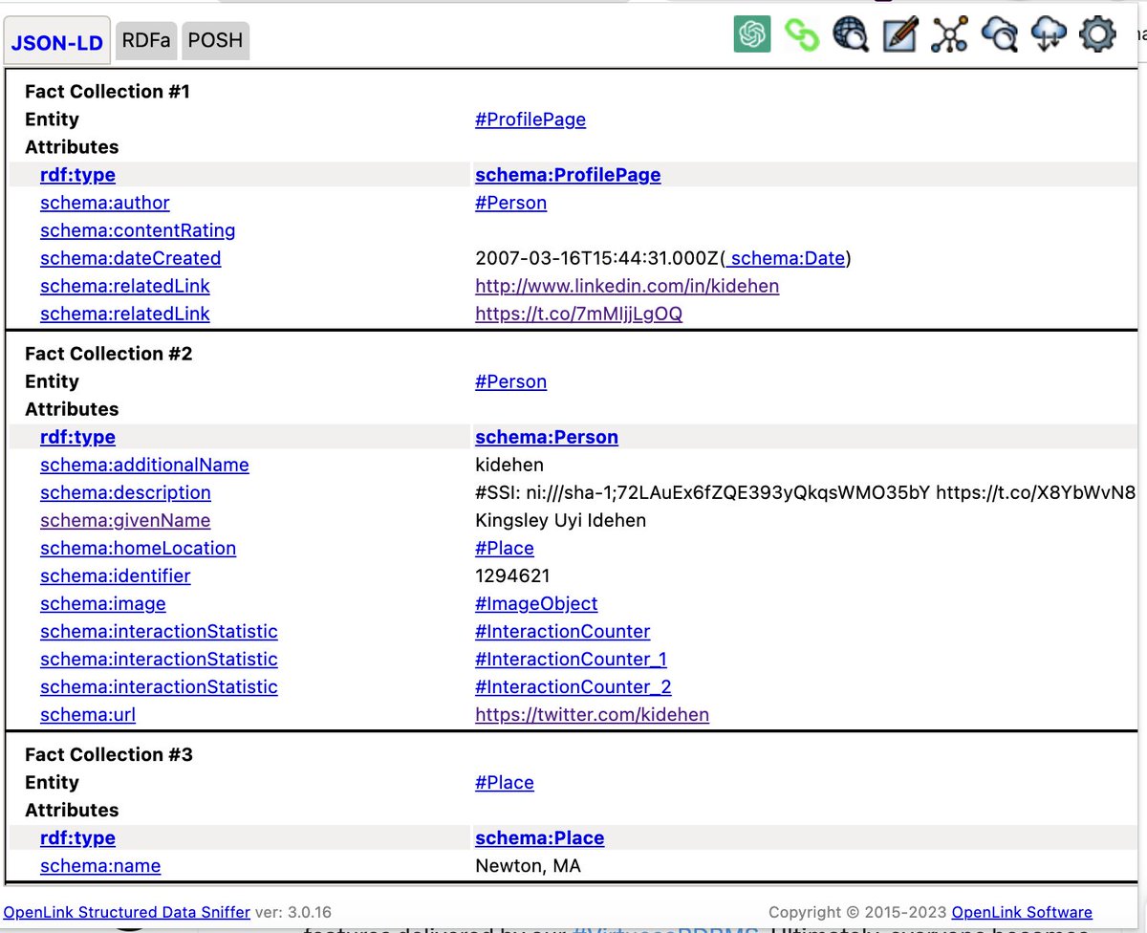Open #Place link next to schema:homeLocation
Screen dimensions: 1147x933
point(505,548)
